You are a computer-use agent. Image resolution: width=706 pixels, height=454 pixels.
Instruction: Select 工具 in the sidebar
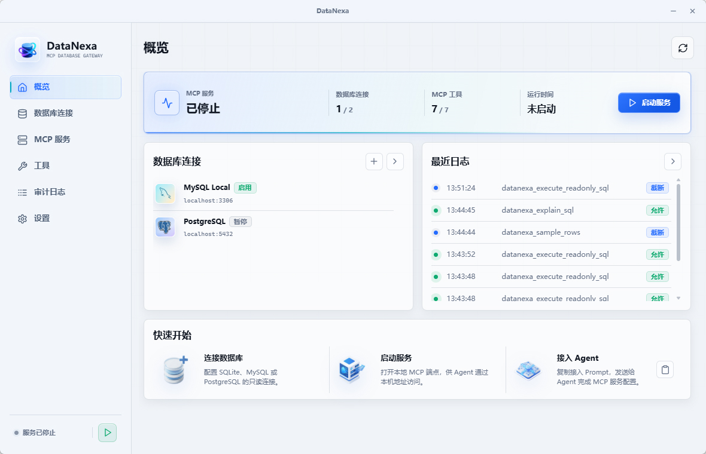tap(66, 166)
